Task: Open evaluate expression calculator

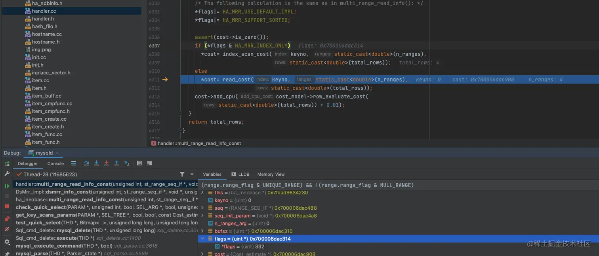Action: click(x=139, y=163)
